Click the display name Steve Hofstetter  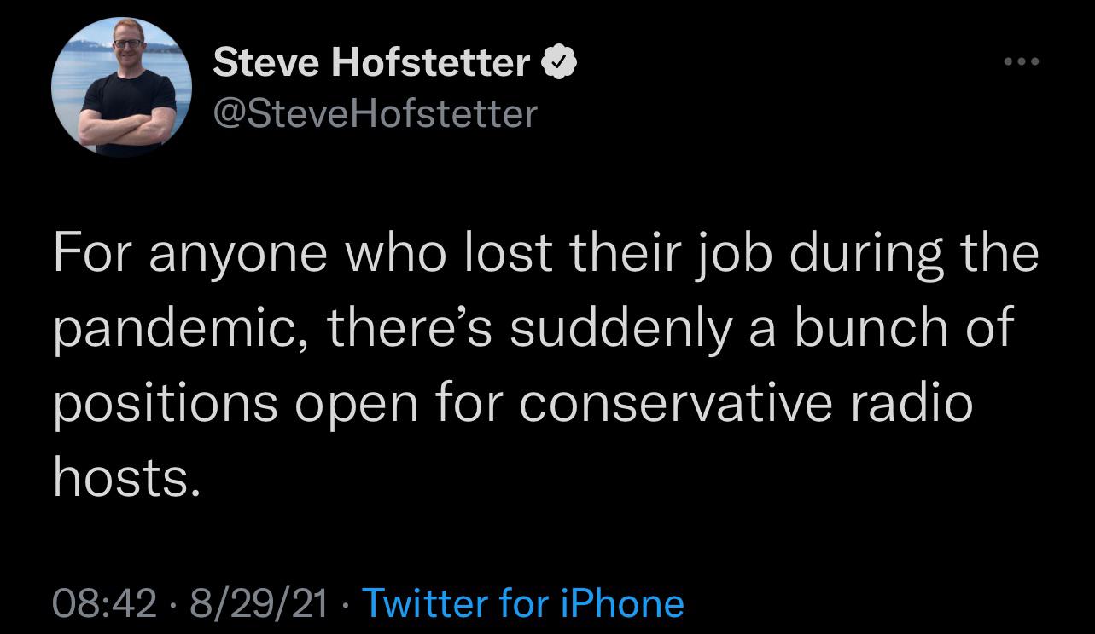tap(371, 62)
